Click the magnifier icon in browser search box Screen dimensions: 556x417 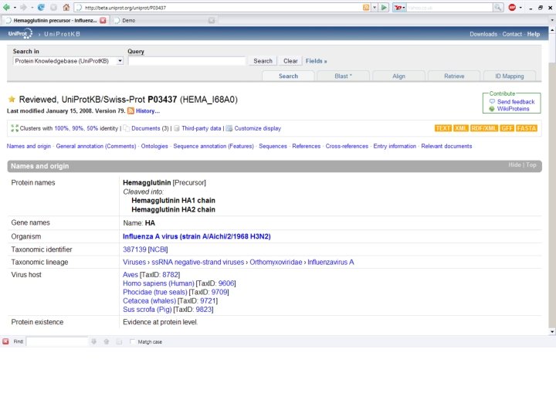pos(498,8)
